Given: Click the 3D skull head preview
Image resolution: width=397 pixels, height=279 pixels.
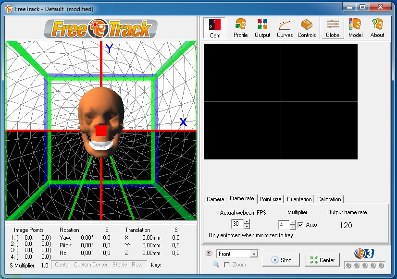Looking at the screenshot, I should tap(101, 122).
